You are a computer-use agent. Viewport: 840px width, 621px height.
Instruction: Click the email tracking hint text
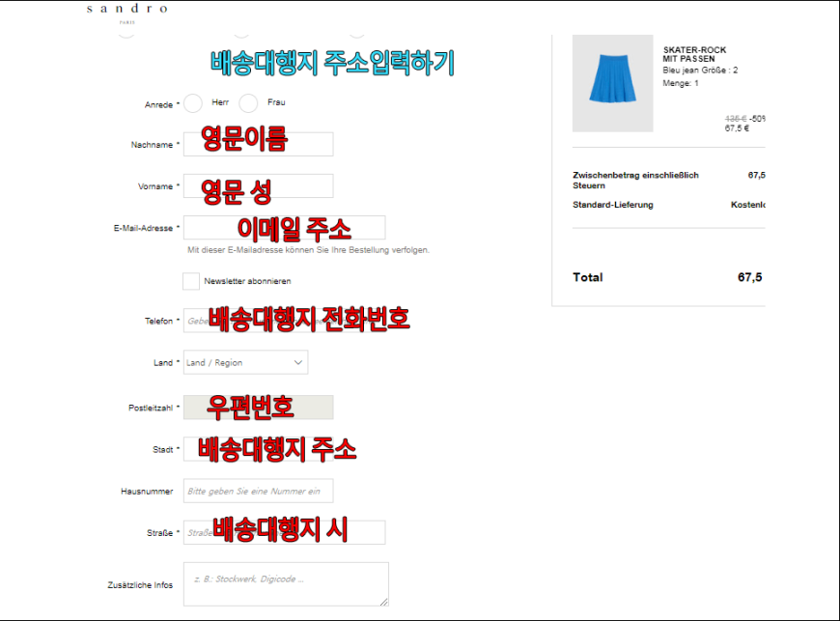(309, 250)
